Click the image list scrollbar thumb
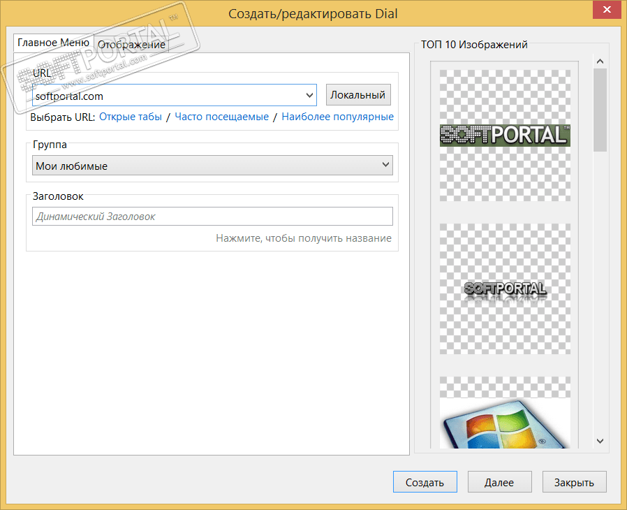Viewport: 627px width, 510px height. click(x=600, y=110)
